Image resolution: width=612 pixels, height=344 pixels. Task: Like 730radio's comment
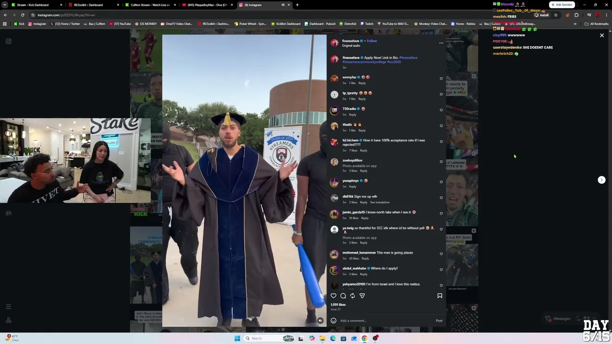coord(441,110)
